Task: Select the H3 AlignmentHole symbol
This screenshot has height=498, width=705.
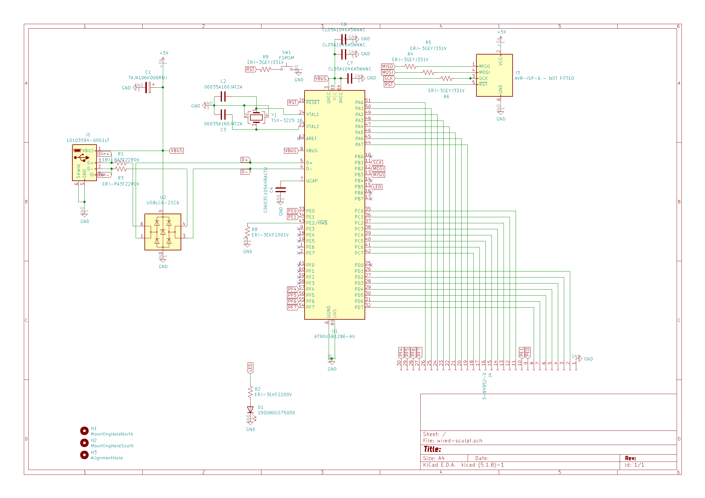Action: click(x=84, y=455)
